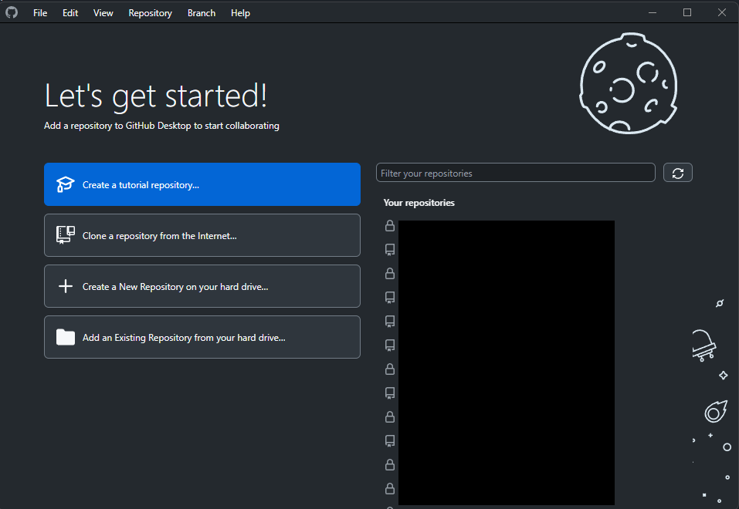Click the graduation cap tutorial icon
Image resolution: width=739 pixels, height=509 pixels.
coord(65,184)
